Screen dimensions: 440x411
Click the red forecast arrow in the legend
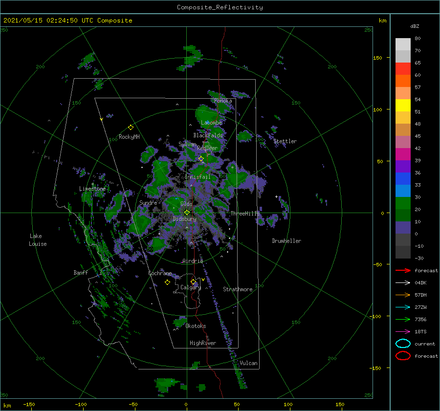403,270
